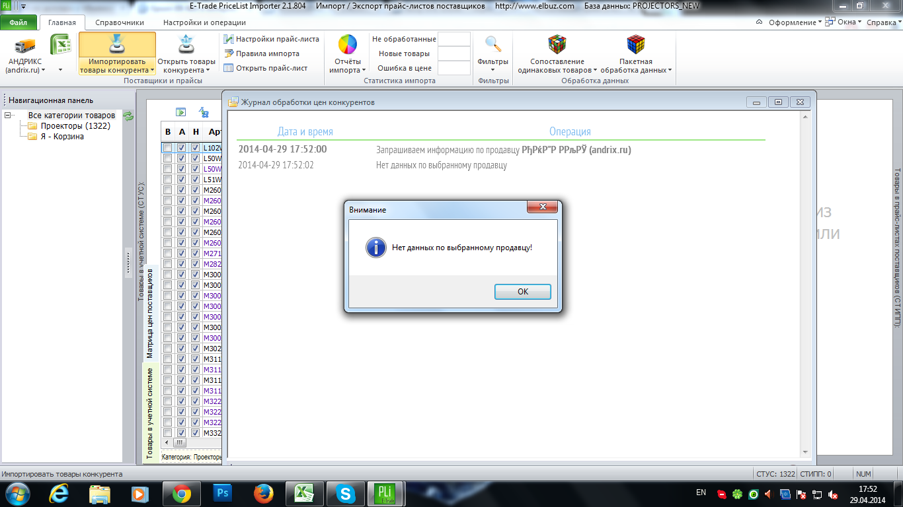Viewport: 903px width, 507px height.
Task: Open the Справка dropdown menu
Action: pos(883,22)
